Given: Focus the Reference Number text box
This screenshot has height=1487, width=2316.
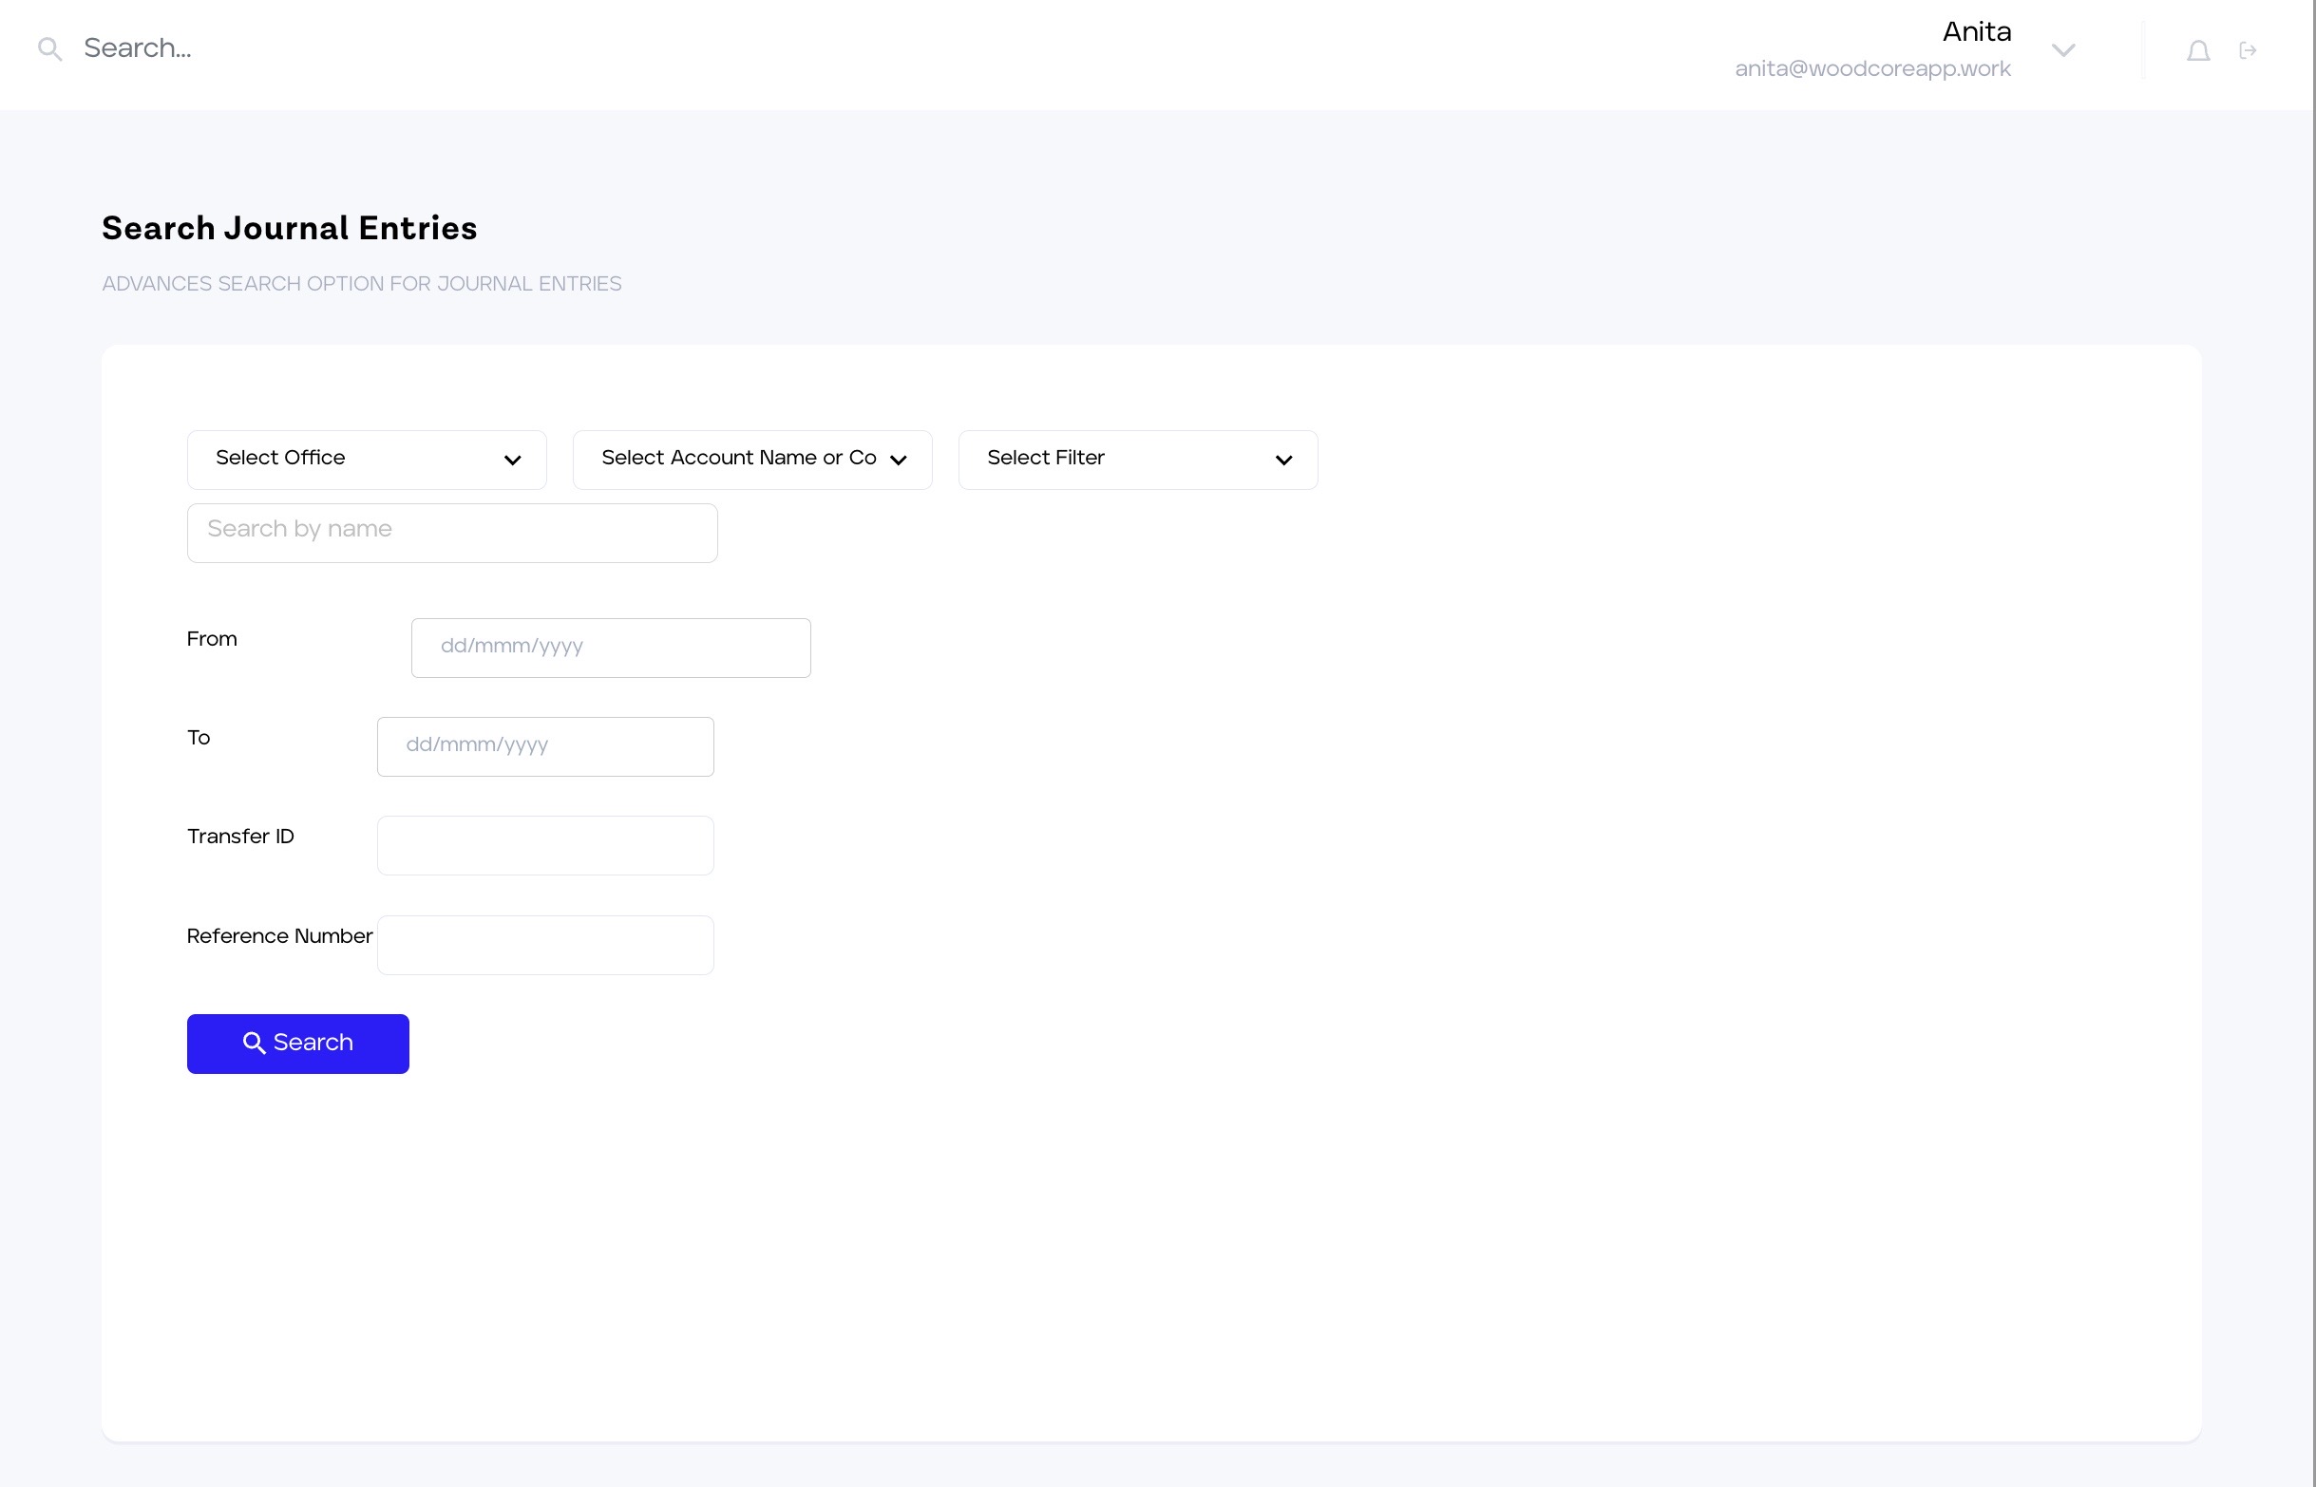Looking at the screenshot, I should pos(544,946).
